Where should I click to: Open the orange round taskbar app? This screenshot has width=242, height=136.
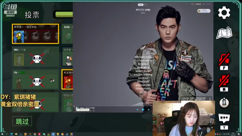[x=63, y=134]
